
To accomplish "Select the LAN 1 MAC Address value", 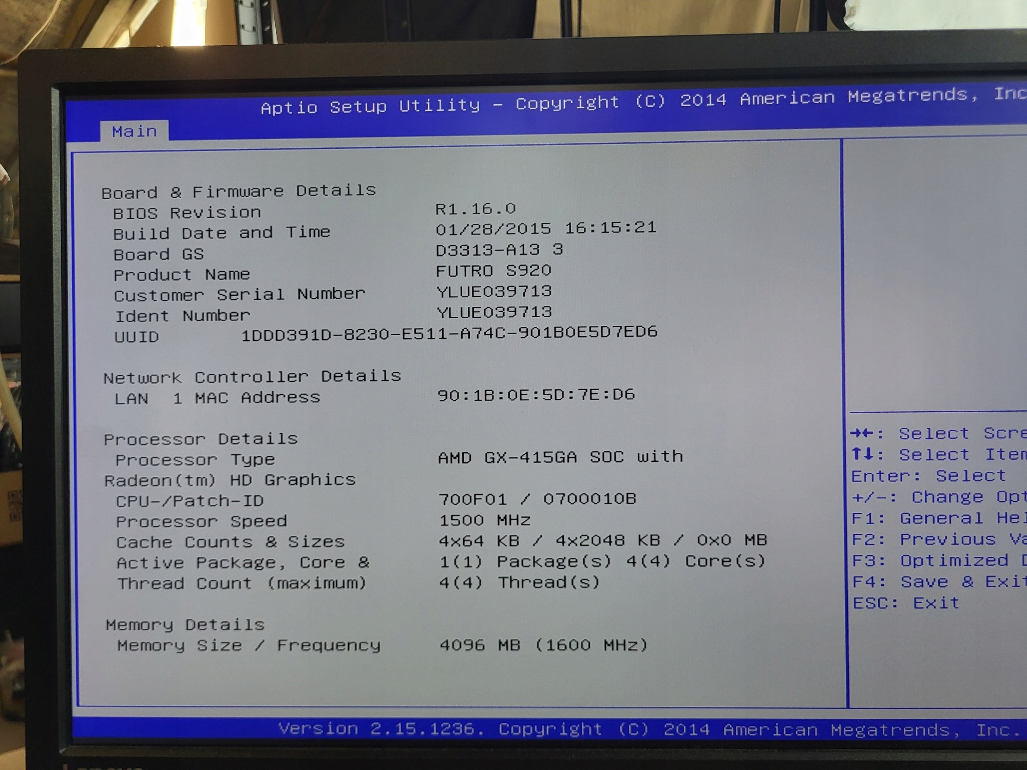I will 536,395.
